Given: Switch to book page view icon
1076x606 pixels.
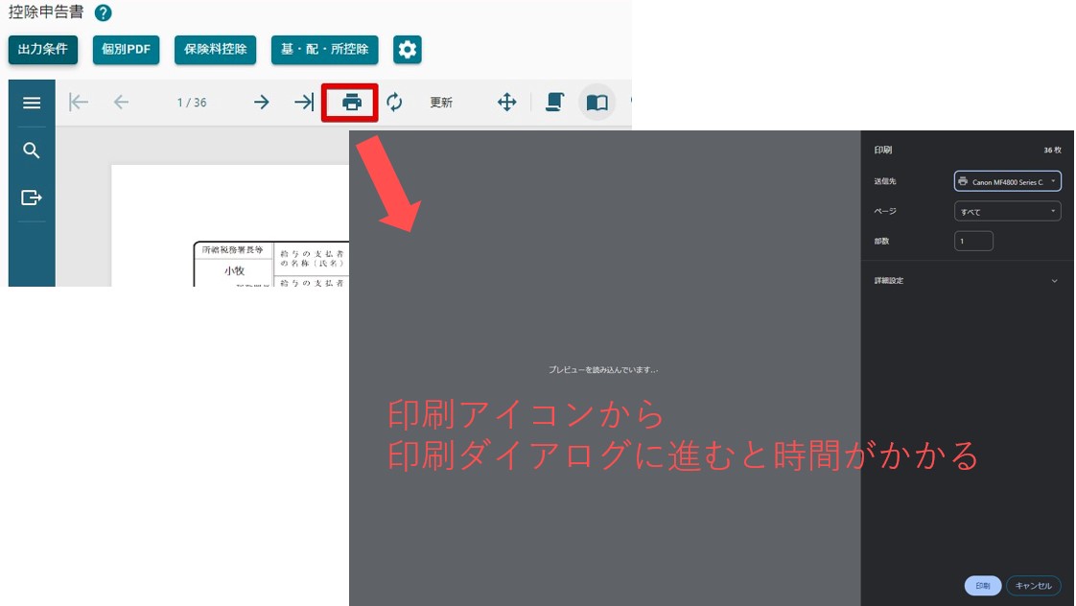Looking at the screenshot, I should pos(597,103).
